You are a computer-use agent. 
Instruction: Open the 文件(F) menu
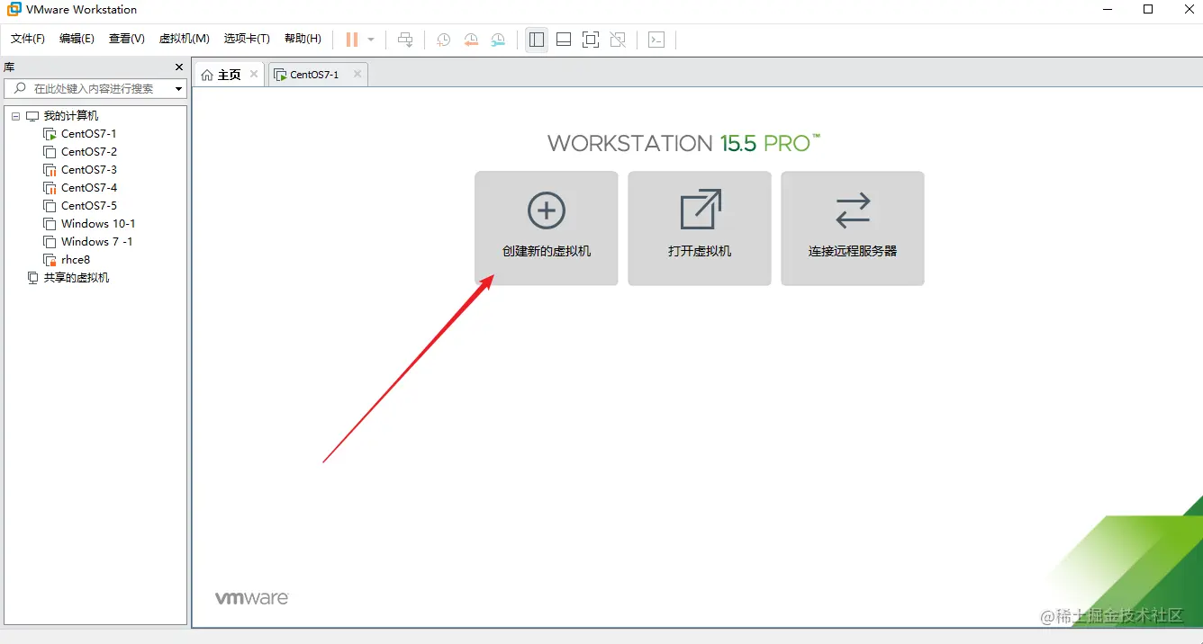point(28,39)
